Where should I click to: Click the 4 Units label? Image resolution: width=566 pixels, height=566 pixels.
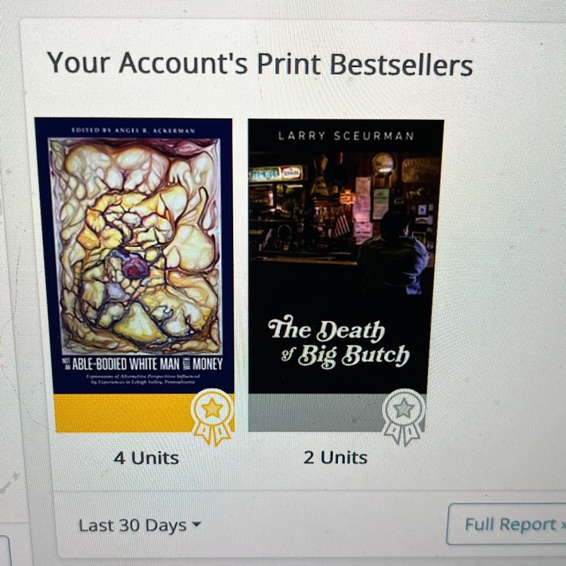coord(146,458)
